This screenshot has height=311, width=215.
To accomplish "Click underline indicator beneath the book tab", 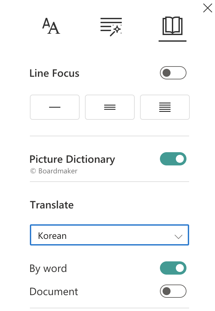I will pyautogui.click(x=173, y=41).
